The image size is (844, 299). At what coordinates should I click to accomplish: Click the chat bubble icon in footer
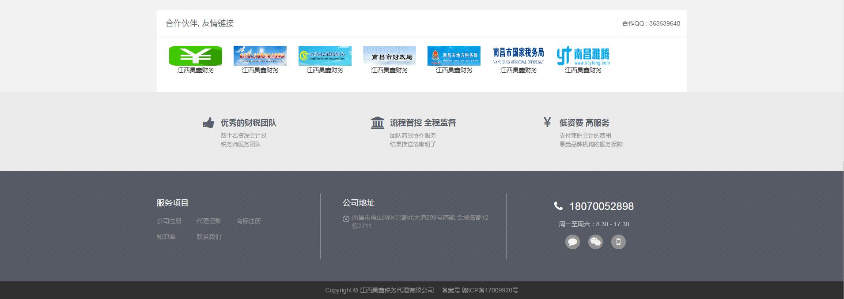point(572,242)
